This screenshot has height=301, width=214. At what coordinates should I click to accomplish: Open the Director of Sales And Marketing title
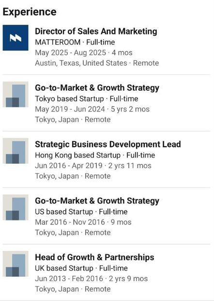tap(96, 32)
